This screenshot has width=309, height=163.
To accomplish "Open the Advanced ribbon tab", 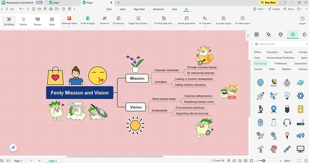I will [x=158, y=9].
